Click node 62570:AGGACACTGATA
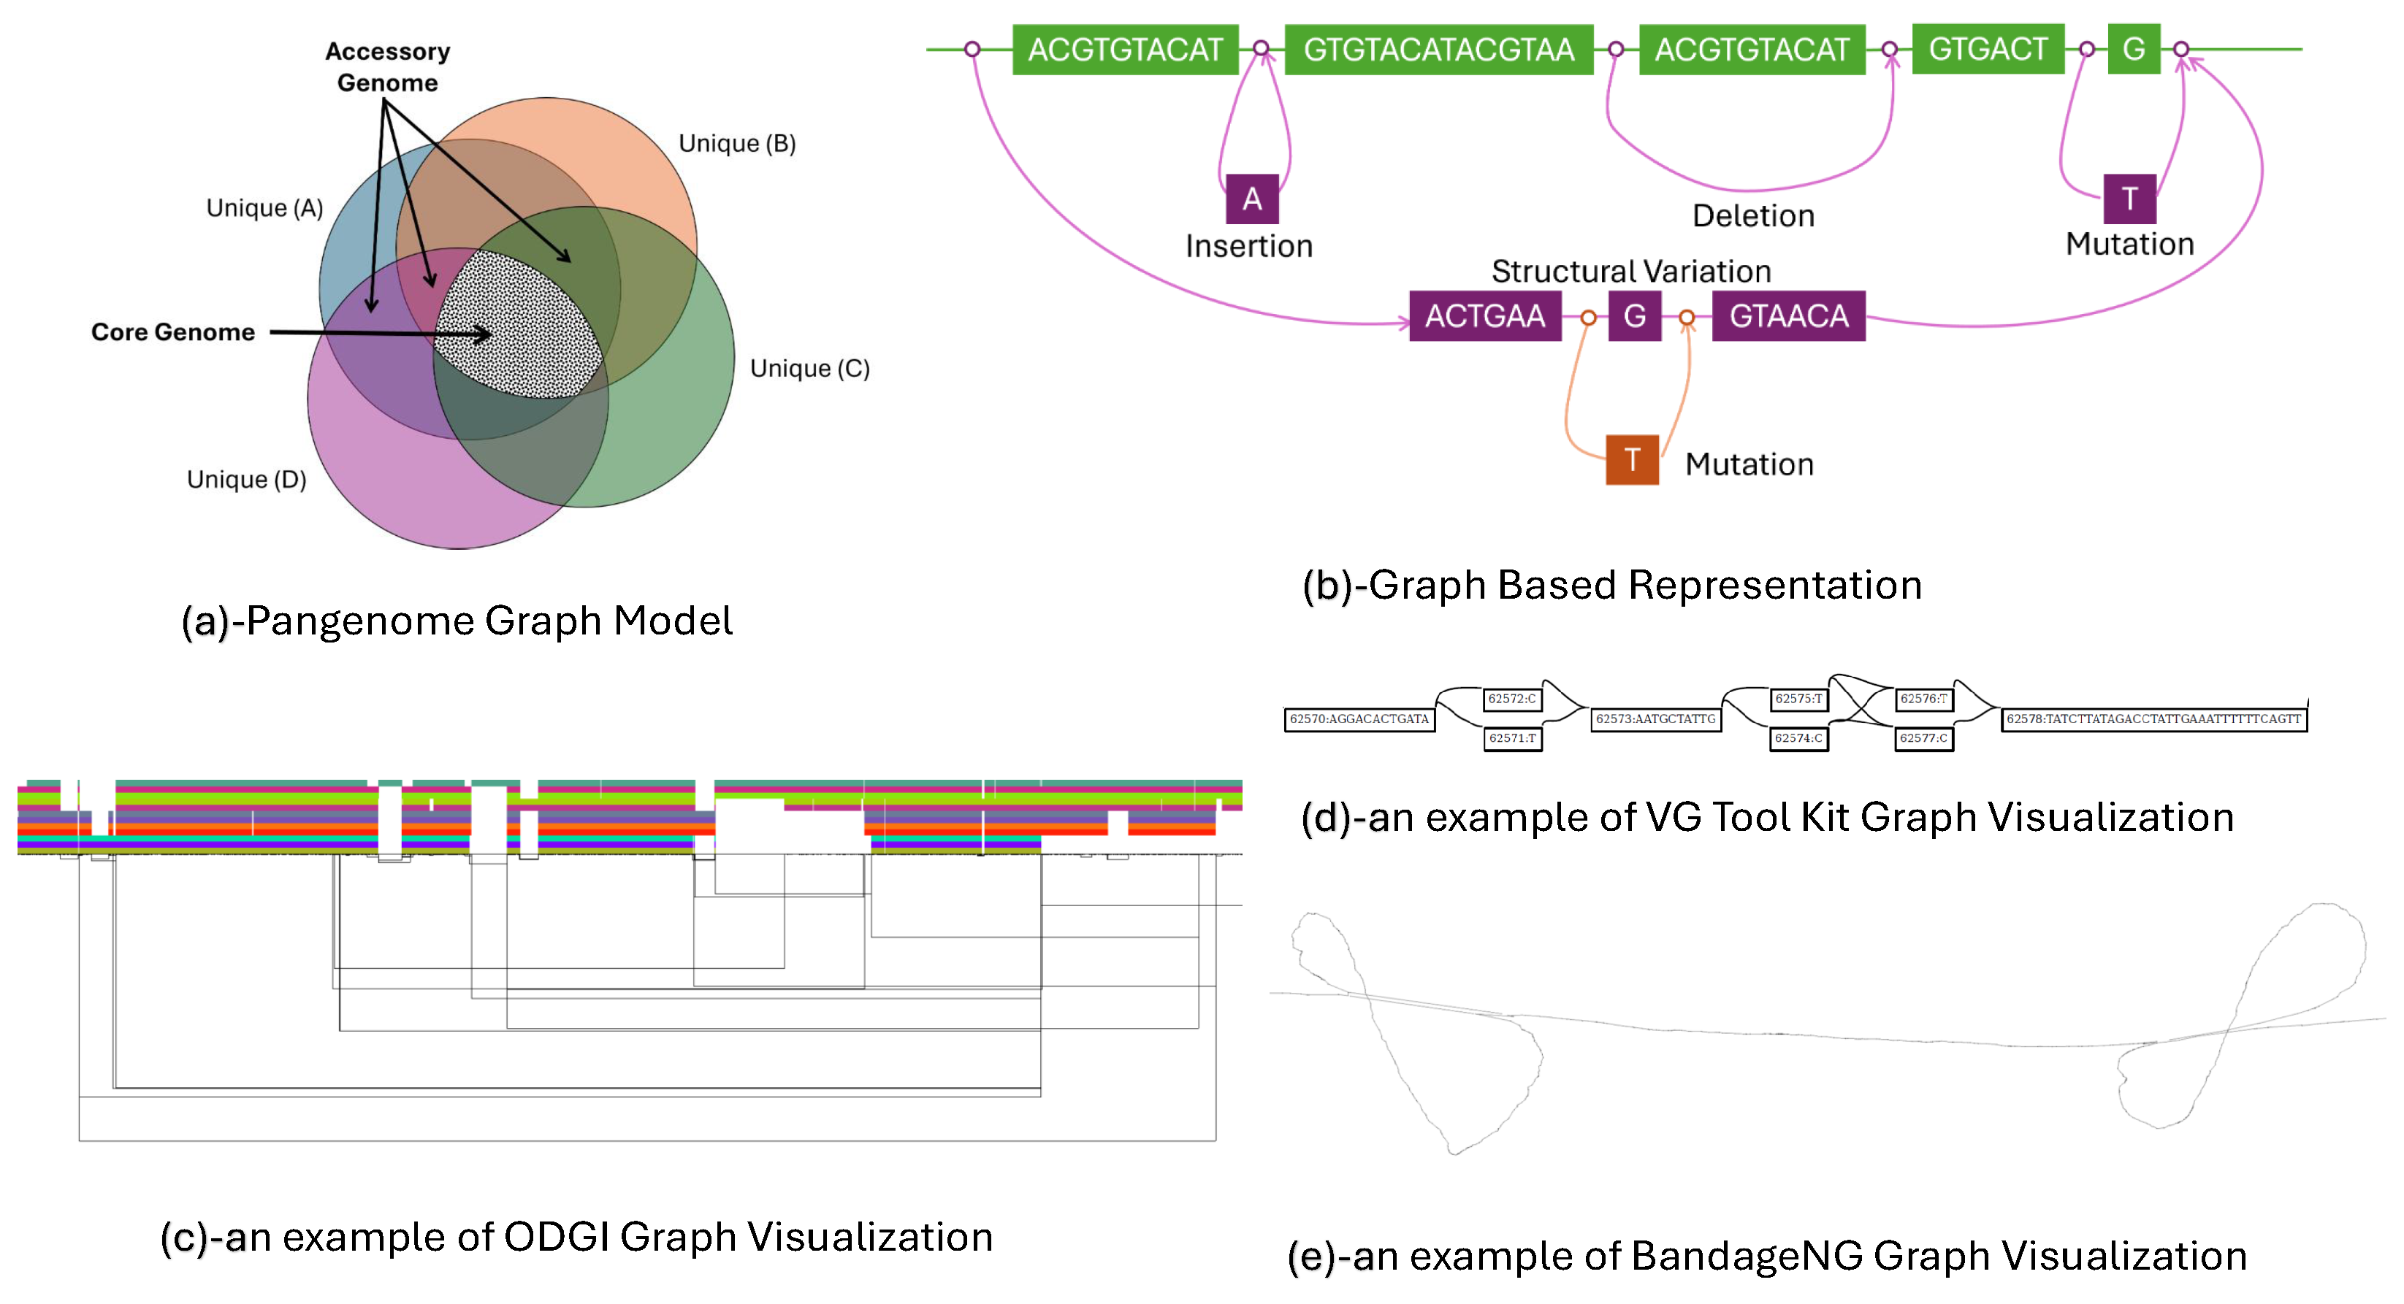The image size is (2404, 1304). pos(1359,719)
